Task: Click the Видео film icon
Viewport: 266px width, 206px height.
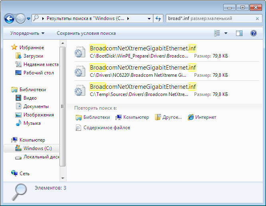Action: (x=18, y=98)
